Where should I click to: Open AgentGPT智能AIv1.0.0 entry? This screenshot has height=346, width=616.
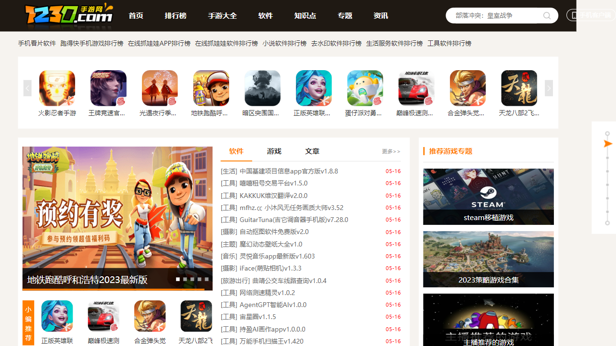coord(273,305)
